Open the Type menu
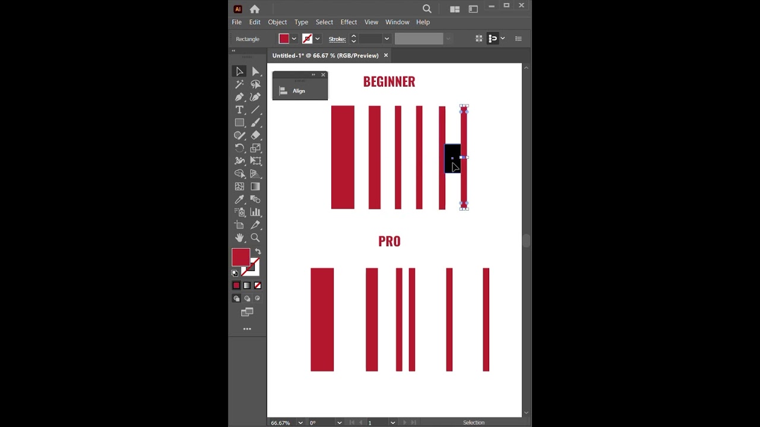Image resolution: width=760 pixels, height=427 pixels. 301,22
